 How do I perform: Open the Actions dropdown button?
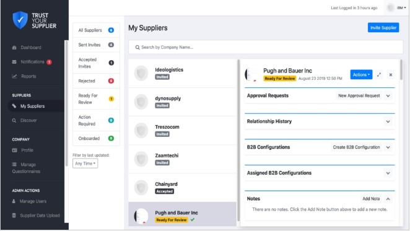pyautogui.click(x=361, y=74)
